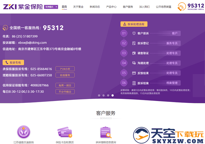Viewport: 205px width, 144px height.
Task: Click the 在线服务 tag
Action: [65, 75]
